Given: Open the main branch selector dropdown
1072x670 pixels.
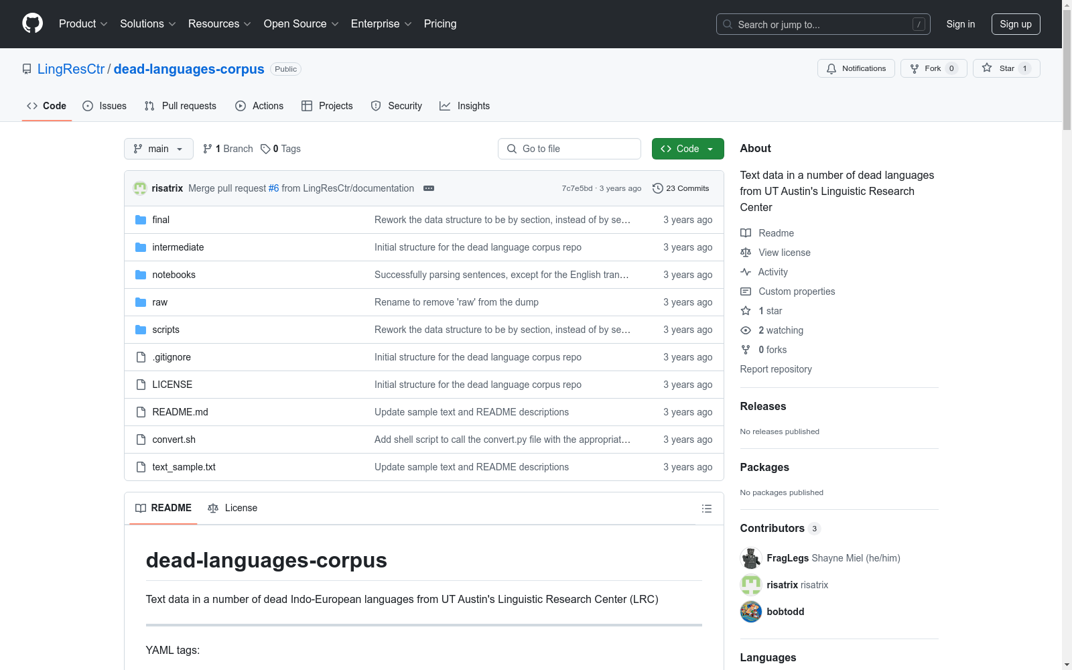Looking at the screenshot, I should pos(159,149).
